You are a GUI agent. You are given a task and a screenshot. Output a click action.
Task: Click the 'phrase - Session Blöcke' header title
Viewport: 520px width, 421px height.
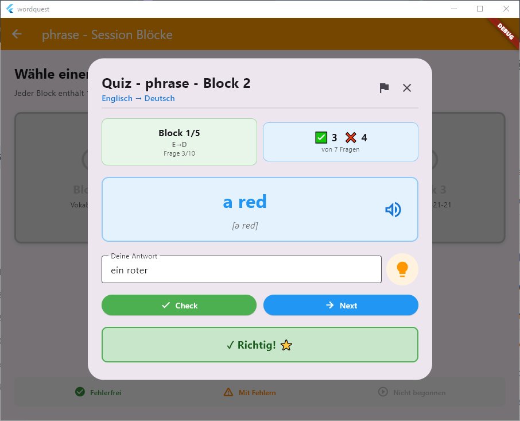[107, 34]
